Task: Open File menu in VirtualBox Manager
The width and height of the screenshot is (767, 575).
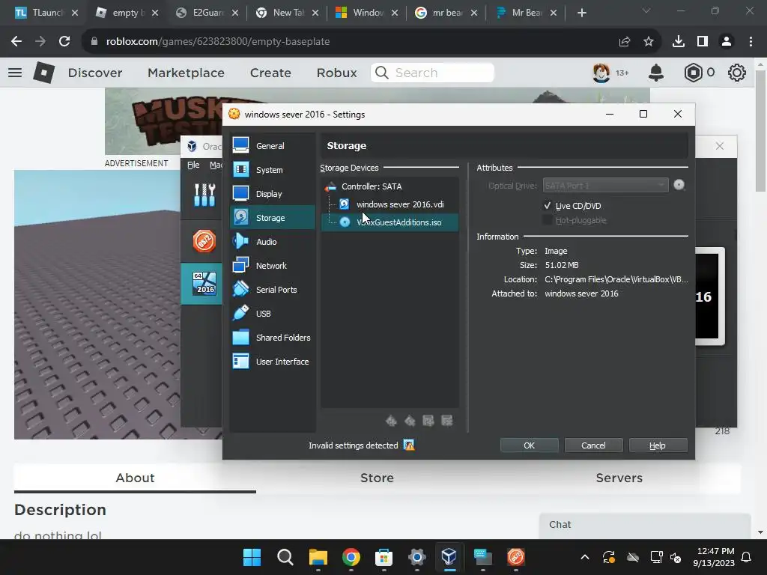Action: pyautogui.click(x=193, y=165)
